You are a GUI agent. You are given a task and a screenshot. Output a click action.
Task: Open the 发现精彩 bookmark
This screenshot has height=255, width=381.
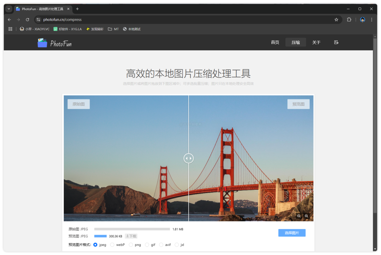(95, 29)
